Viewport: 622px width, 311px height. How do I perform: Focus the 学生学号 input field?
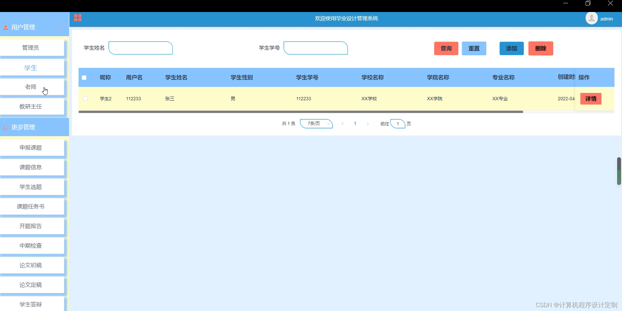click(x=316, y=48)
